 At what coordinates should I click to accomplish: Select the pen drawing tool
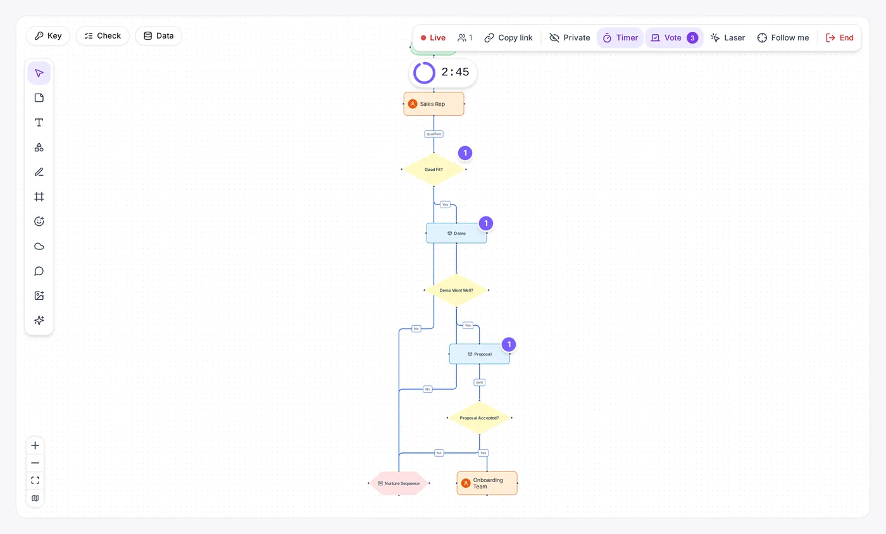pyautogui.click(x=39, y=172)
